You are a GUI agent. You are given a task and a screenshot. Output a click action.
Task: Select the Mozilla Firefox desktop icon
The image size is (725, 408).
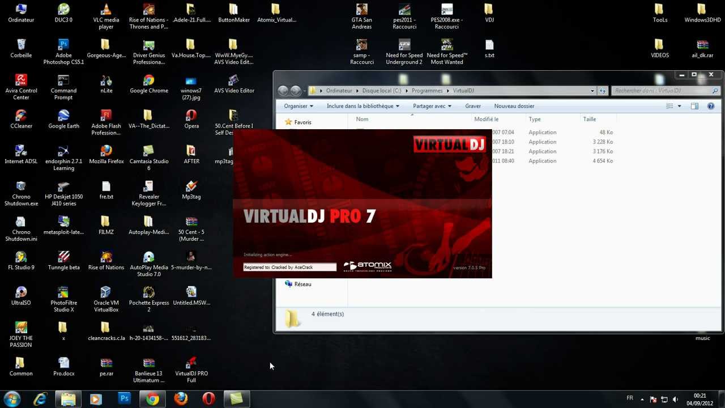106,154
